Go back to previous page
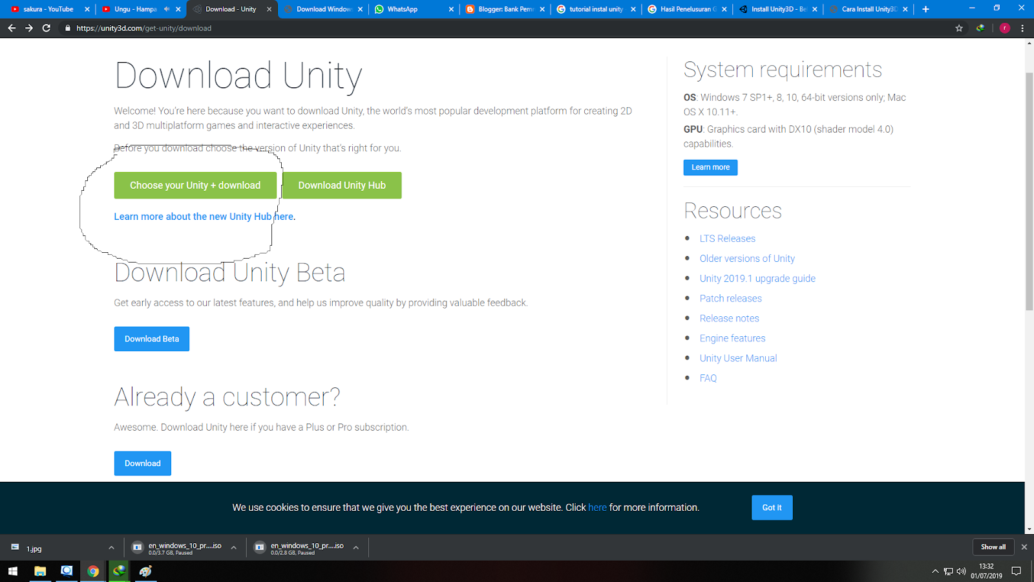1034x582 pixels. click(x=12, y=28)
